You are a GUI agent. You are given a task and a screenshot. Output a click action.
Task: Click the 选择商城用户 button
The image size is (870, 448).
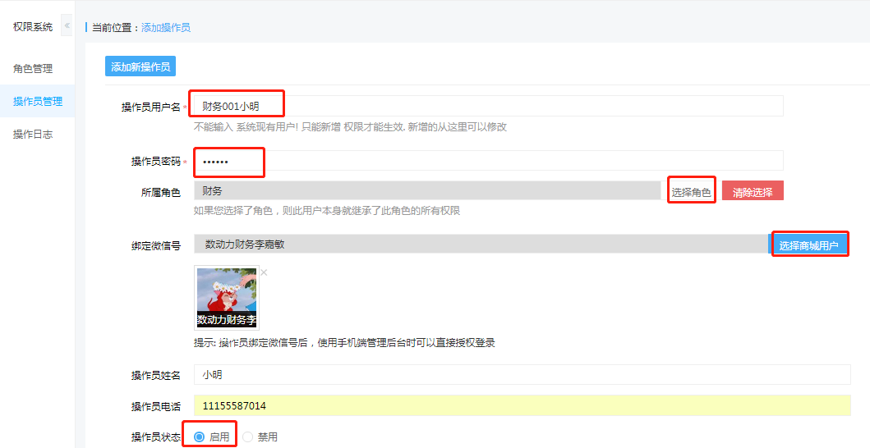(808, 245)
